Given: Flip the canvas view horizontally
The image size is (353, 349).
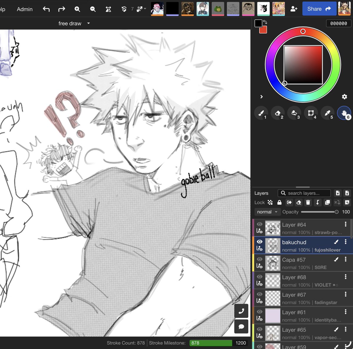Looking at the screenshot, I should point(108,9).
